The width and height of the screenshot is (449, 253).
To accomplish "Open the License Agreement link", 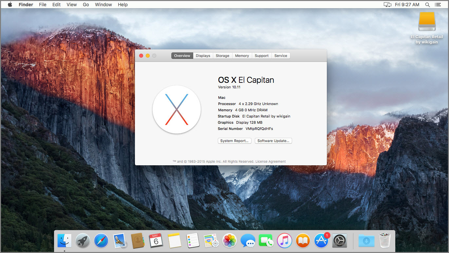I will (271, 161).
